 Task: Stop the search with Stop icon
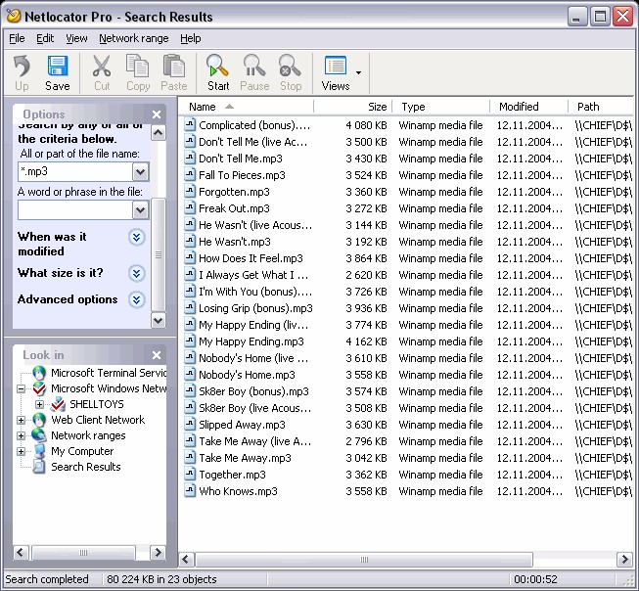tap(291, 66)
